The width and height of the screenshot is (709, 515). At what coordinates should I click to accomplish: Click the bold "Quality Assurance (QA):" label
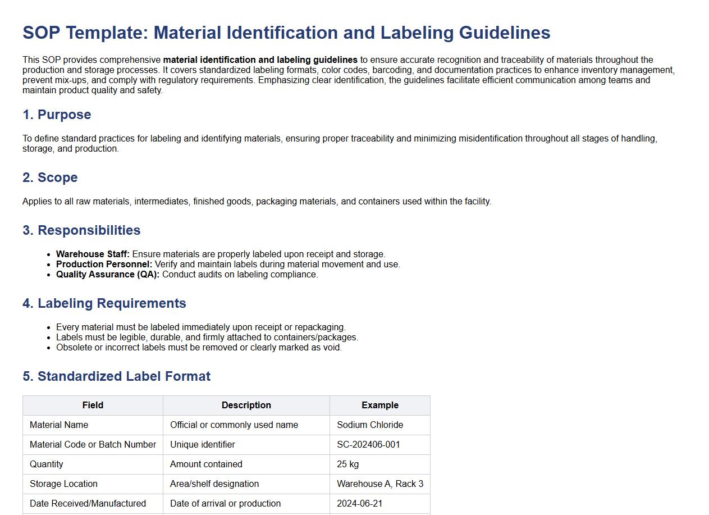108,274
